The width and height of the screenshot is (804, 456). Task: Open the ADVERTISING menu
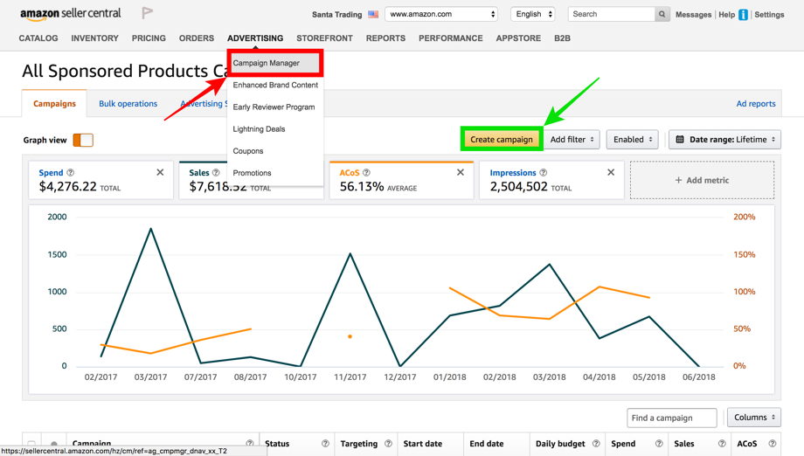click(x=255, y=38)
